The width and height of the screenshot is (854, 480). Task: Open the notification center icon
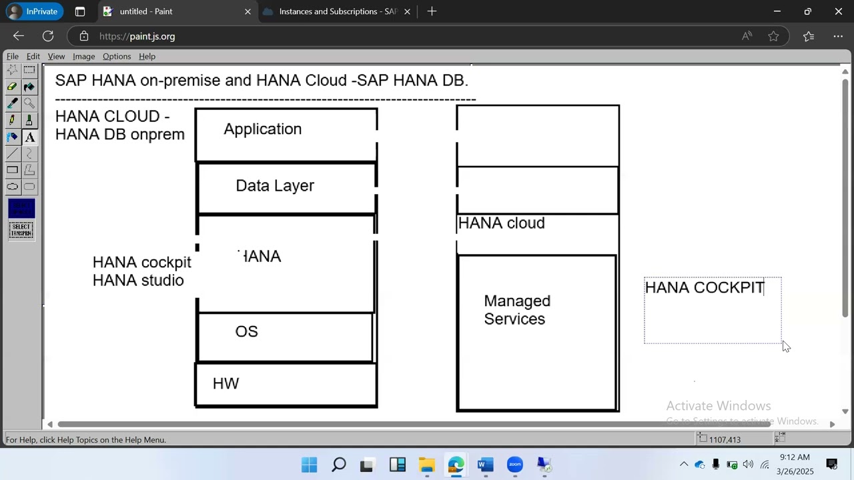click(x=832, y=465)
